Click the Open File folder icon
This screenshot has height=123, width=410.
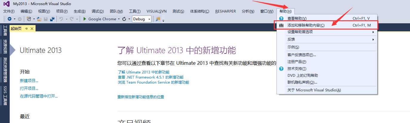(39, 19)
